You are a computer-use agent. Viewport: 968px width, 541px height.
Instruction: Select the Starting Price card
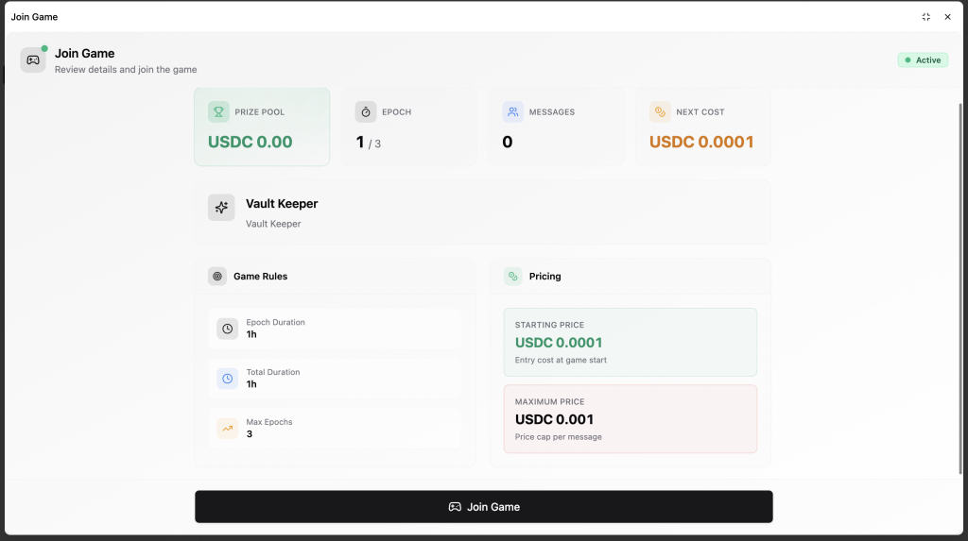coord(630,342)
